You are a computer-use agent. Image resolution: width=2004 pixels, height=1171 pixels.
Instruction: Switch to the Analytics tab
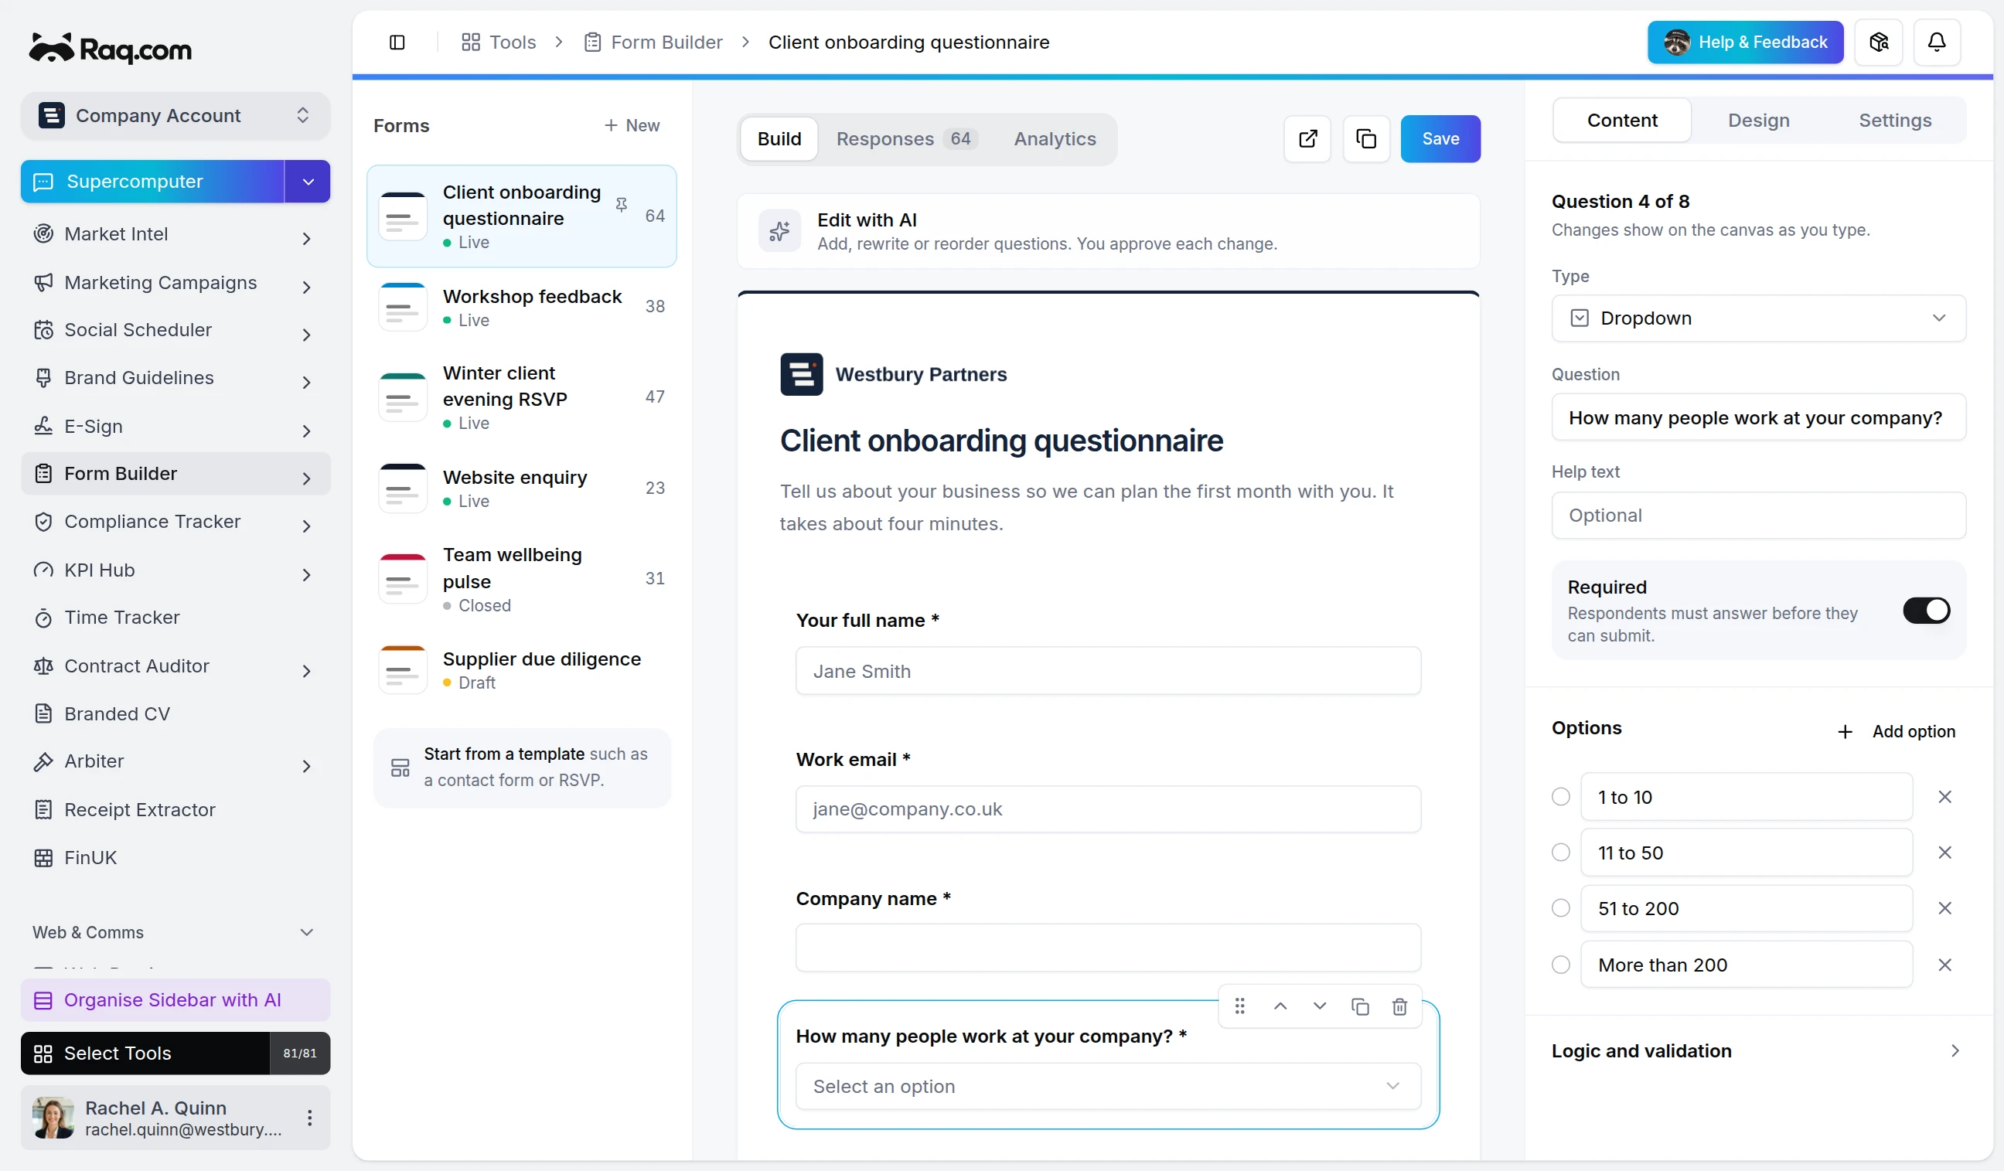pos(1055,139)
